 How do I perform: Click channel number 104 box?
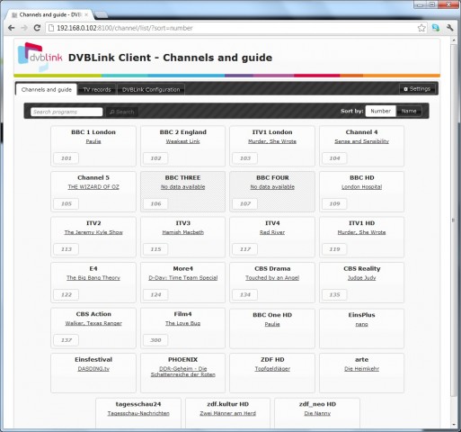tap(334, 158)
